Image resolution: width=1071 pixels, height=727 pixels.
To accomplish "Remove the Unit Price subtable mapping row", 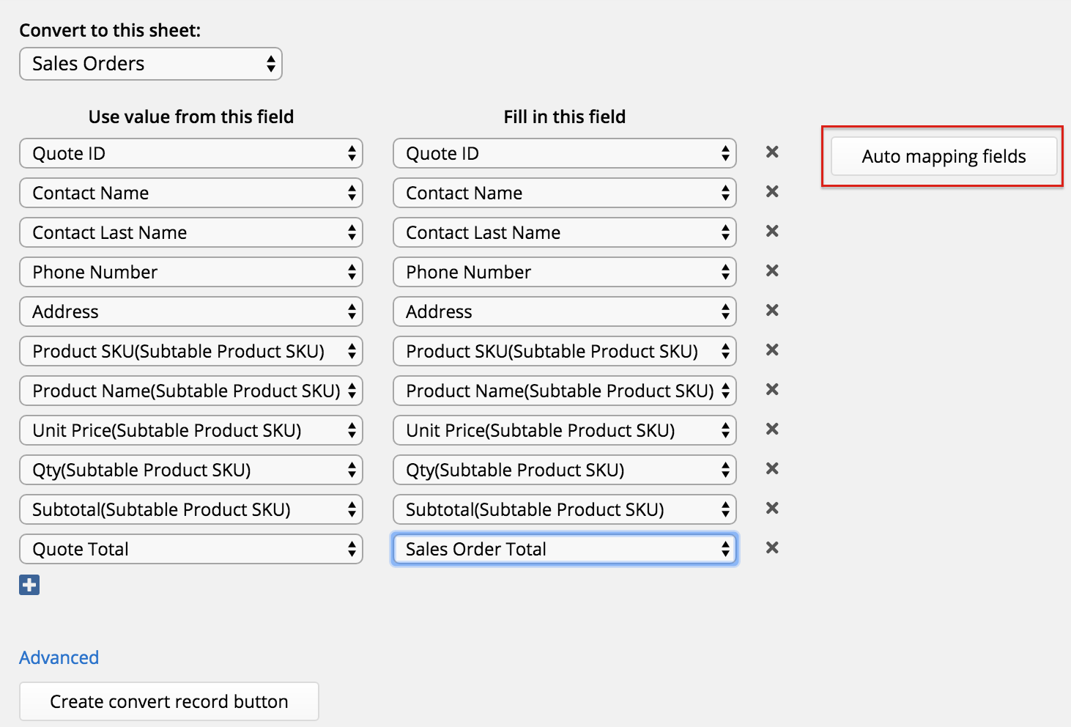I will click(772, 429).
